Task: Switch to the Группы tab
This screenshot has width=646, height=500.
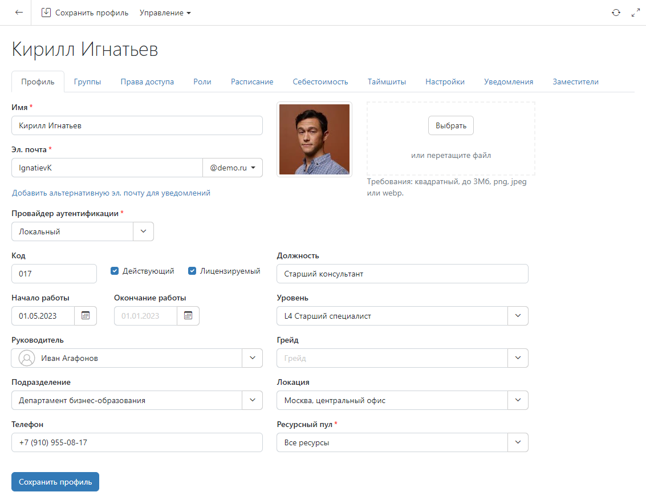Action: click(87, 82)
